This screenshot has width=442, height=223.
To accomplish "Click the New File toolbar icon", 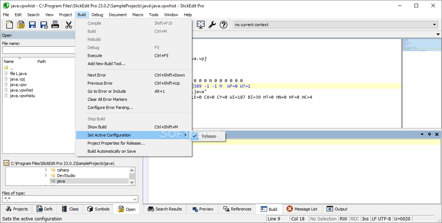I will 9,25.
